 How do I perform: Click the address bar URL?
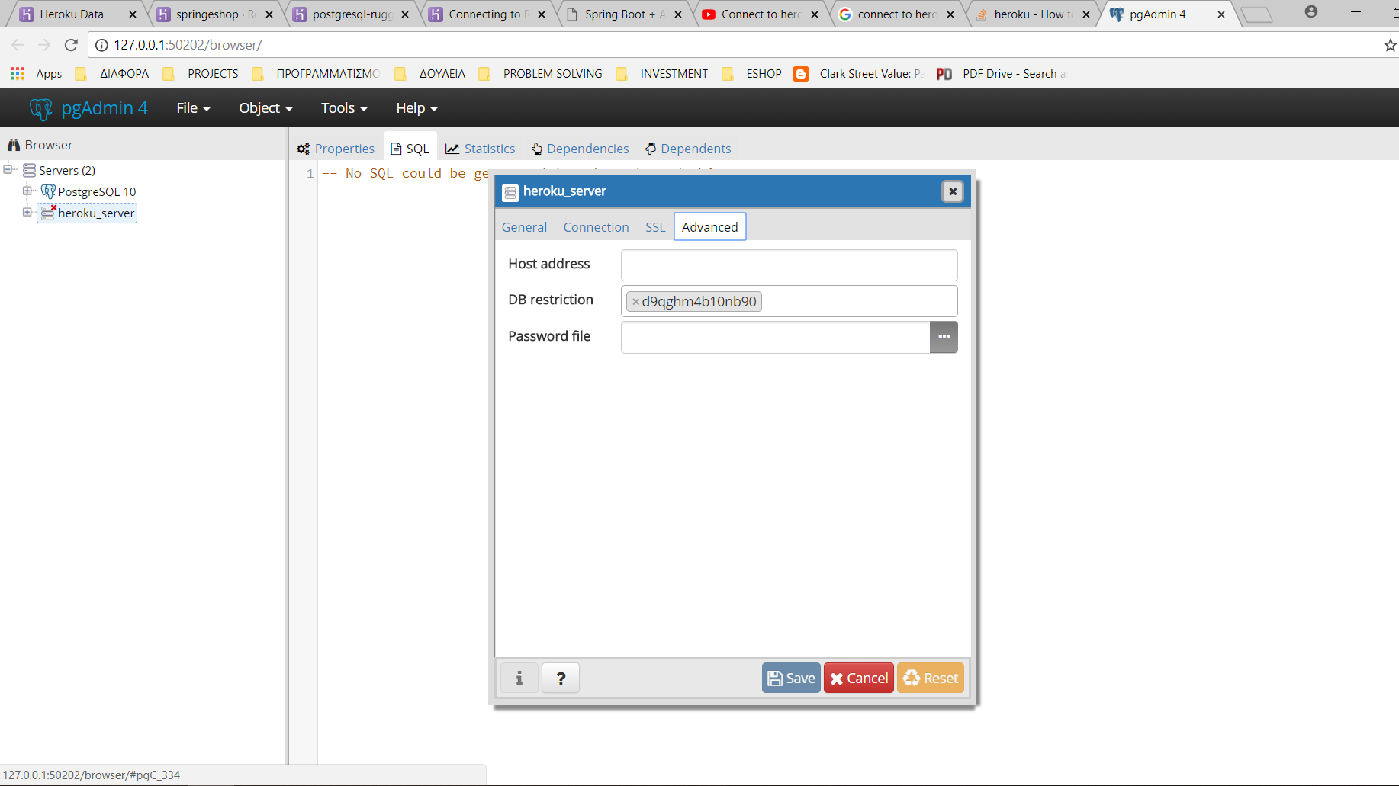188,45
